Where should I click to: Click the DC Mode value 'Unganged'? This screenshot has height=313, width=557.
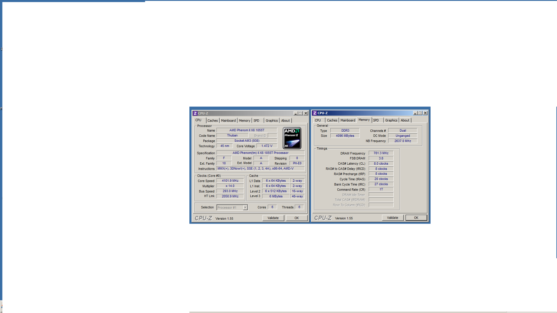(403, 136)
